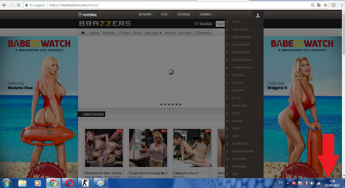Click the action center flag tray icon
345x188 pixels.
[300, 183]
